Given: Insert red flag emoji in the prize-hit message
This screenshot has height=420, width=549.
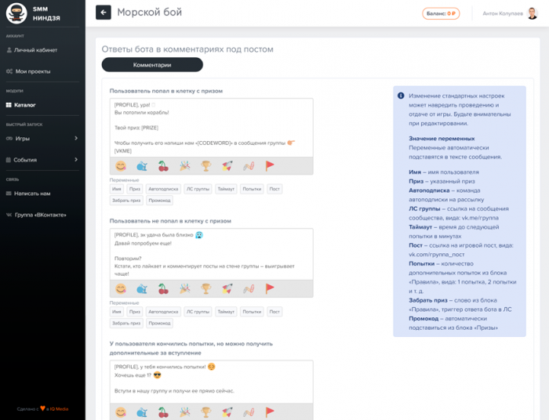Looking at the screenshot, I should pos(270,166).
